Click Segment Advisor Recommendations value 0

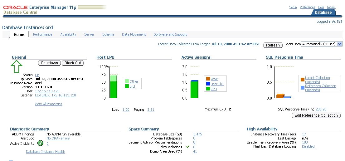click(194, 142)
